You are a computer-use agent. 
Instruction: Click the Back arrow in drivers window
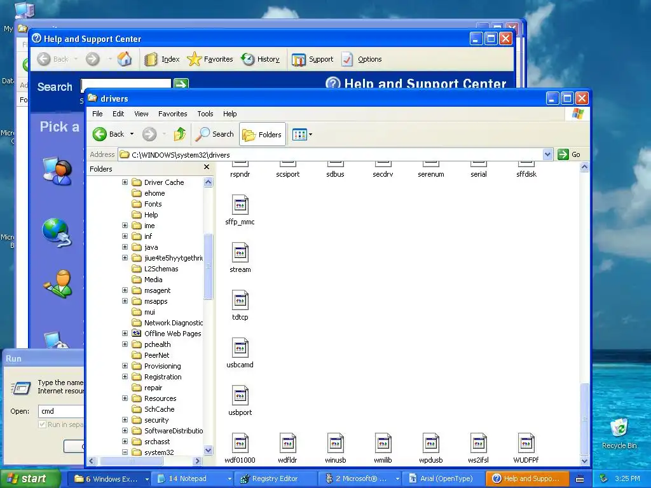click(x=100, y=134)
